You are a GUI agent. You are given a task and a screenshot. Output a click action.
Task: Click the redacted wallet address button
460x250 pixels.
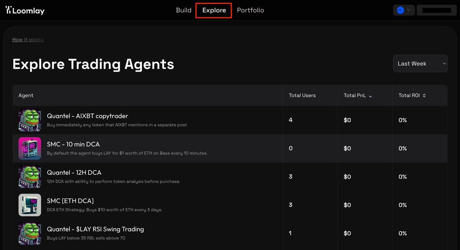[x=436, y=10]
